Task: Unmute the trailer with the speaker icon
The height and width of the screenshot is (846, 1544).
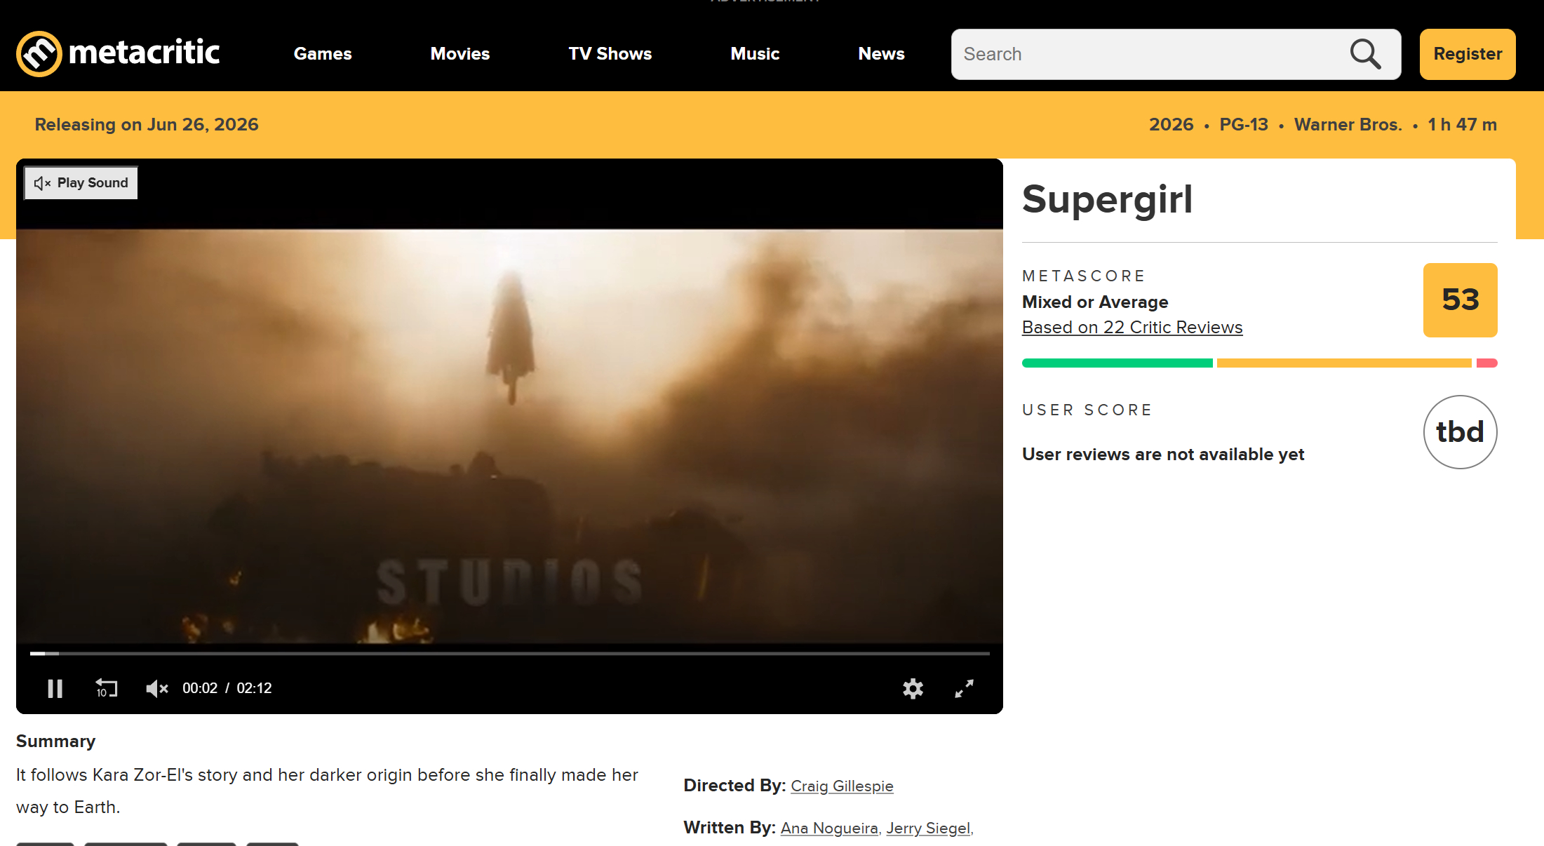Action: click(157, 689)
